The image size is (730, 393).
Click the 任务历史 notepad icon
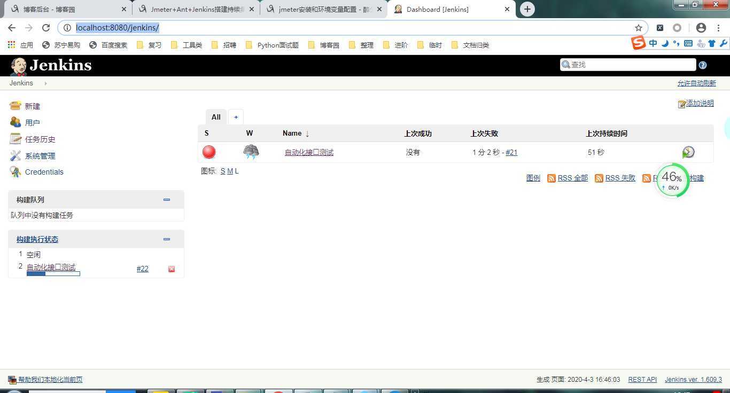15,139
